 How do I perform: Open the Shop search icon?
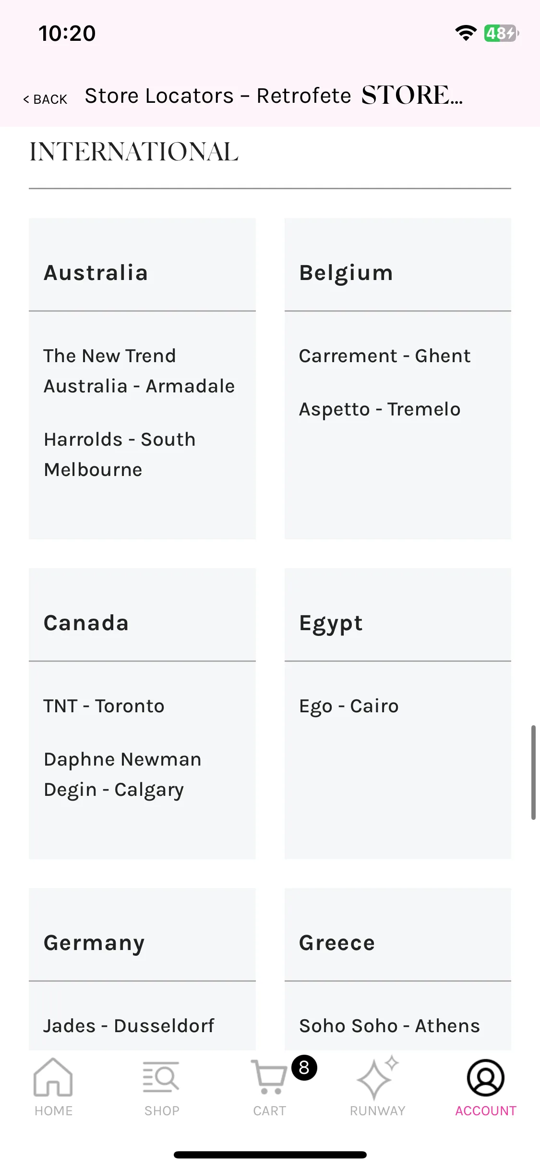[161, 1077]
